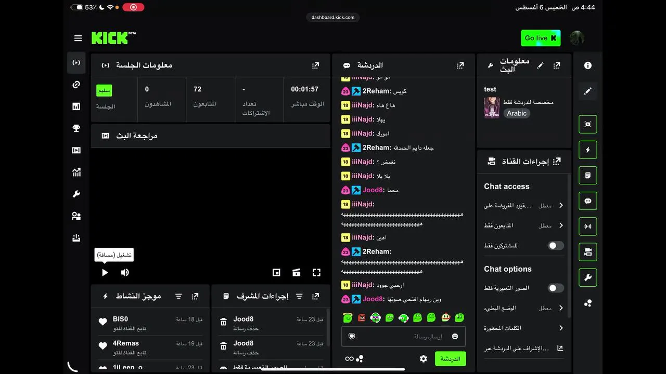Toggle the lightning activity feed widget in the right sidebar
The image size is (666, 374).
[588, 150]
